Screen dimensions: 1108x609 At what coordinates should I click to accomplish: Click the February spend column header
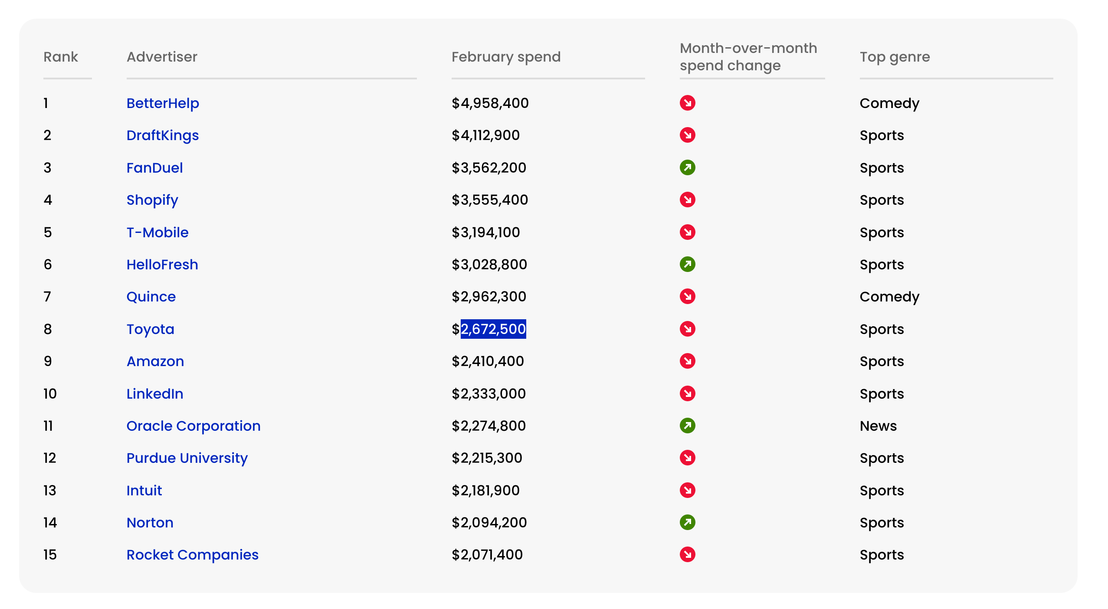tap(506, 57)
